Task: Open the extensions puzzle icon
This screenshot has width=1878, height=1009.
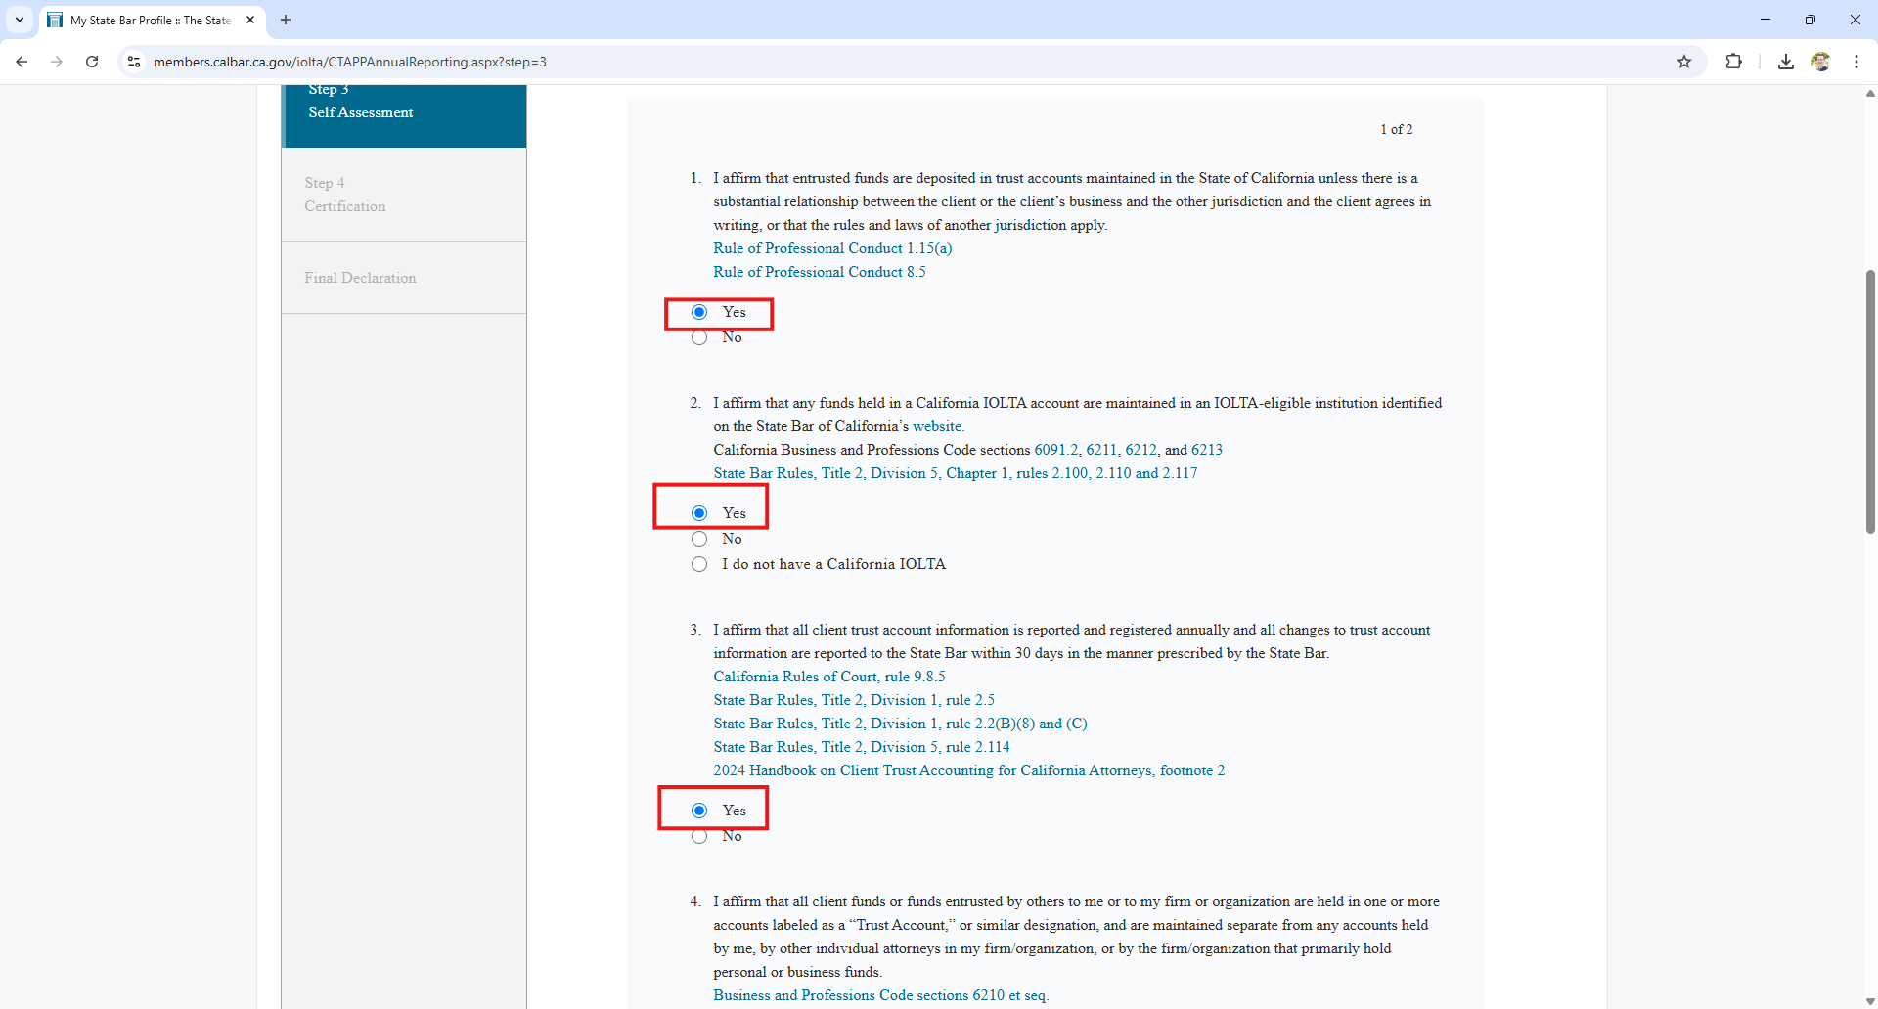Action: click(x=1733, y=62)
